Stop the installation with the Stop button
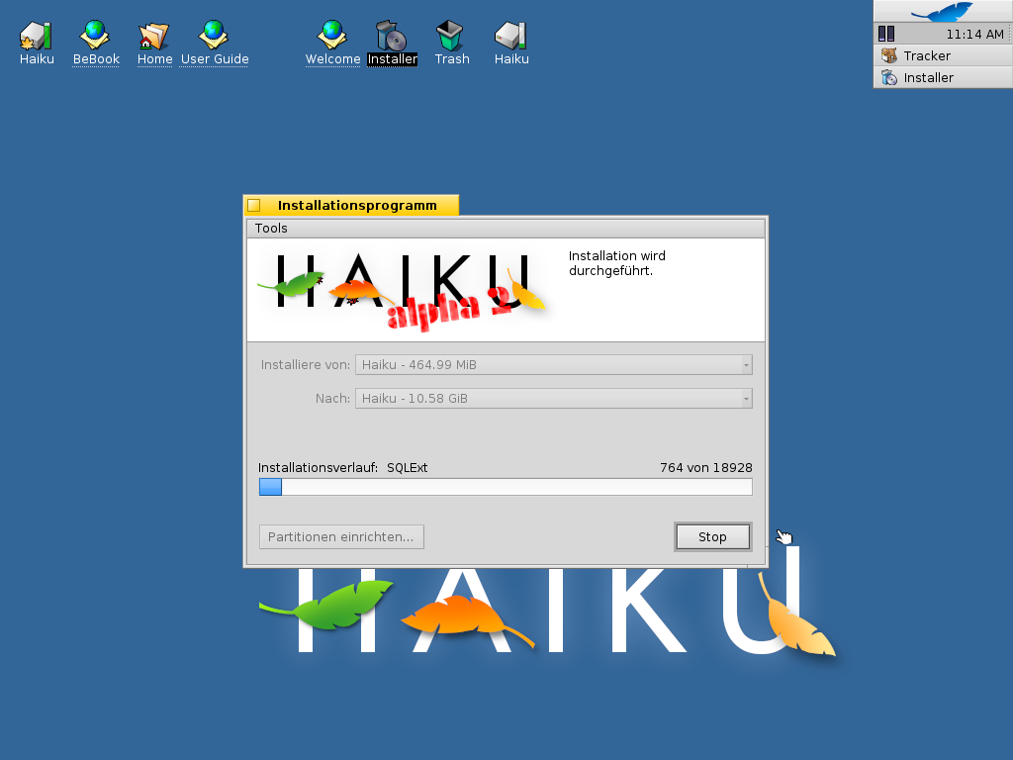 (x=712, y=537)
